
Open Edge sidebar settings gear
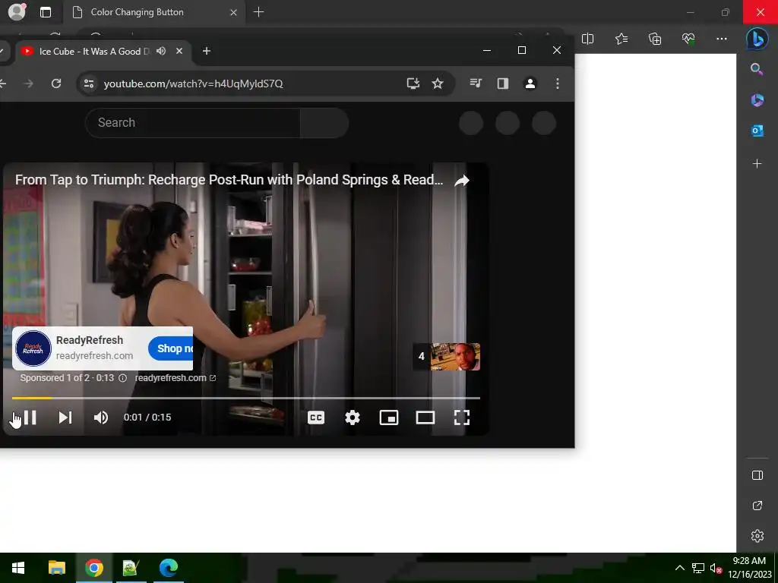pyautogui.click(x=757, y=536)
